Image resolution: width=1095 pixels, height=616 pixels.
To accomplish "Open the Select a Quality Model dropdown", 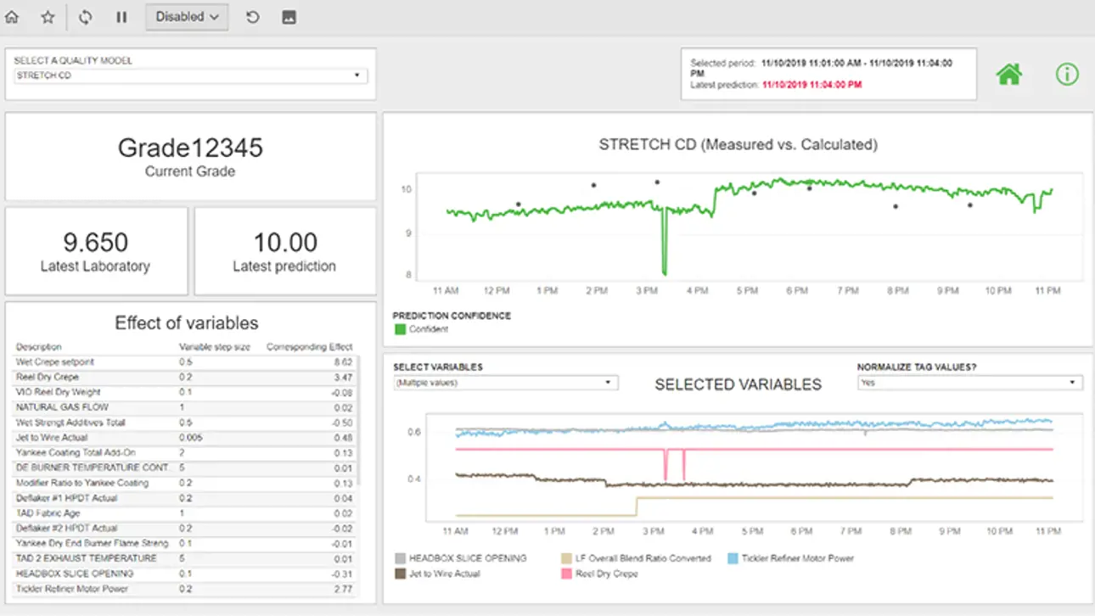I will point(191,76).
